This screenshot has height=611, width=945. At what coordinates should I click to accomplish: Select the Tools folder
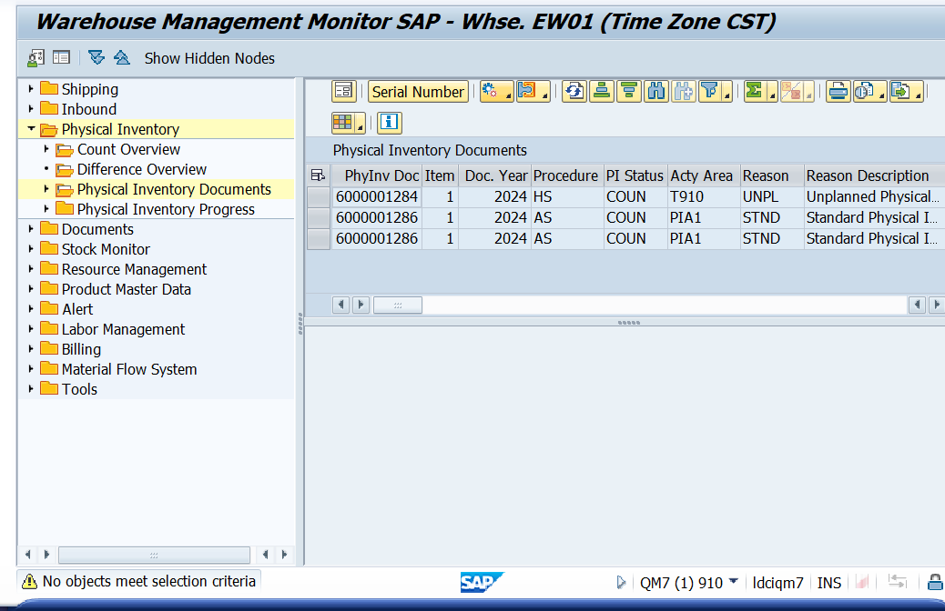coord(79,389)
